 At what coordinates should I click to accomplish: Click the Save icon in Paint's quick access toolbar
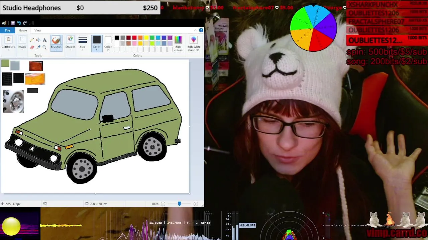click(13, 23)
